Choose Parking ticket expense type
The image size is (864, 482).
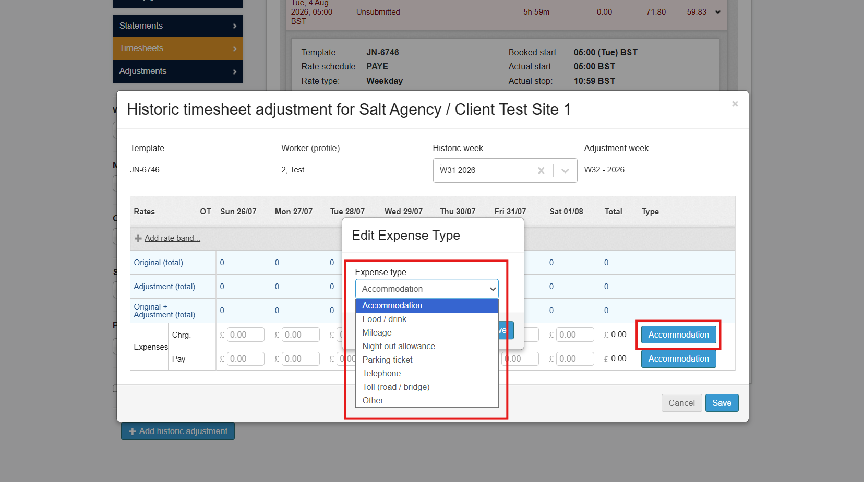[x=427, y=360]
